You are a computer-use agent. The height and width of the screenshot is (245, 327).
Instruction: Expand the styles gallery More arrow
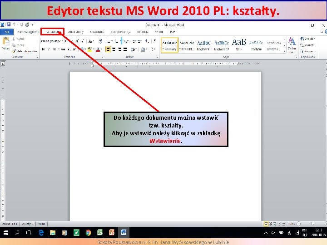284,51
